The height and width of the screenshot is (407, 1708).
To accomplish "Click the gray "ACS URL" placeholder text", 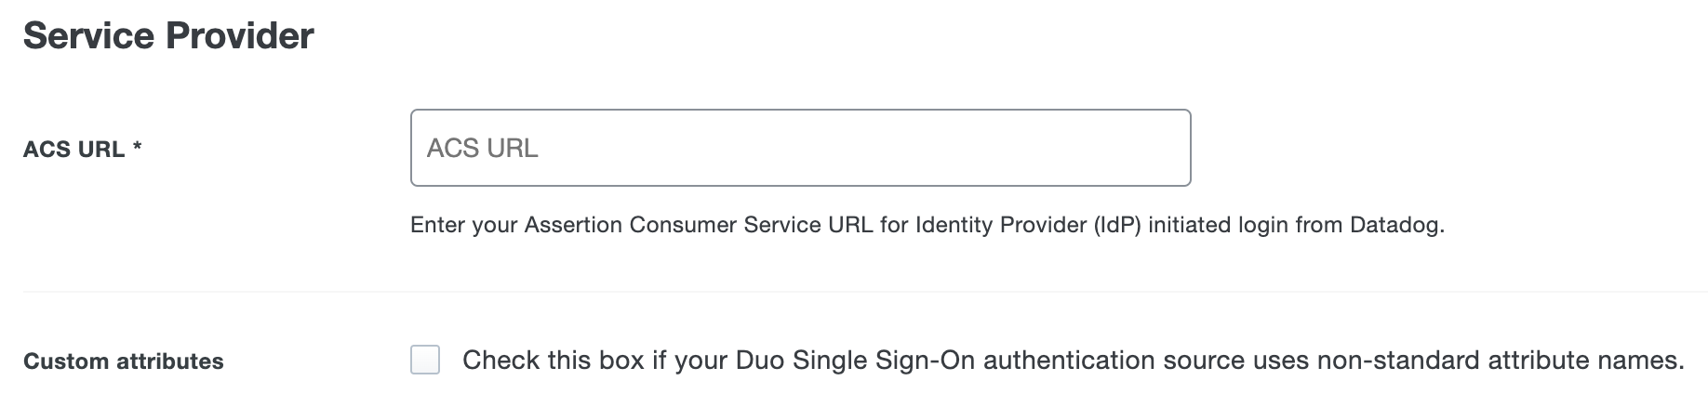I will tap(482, 149).
